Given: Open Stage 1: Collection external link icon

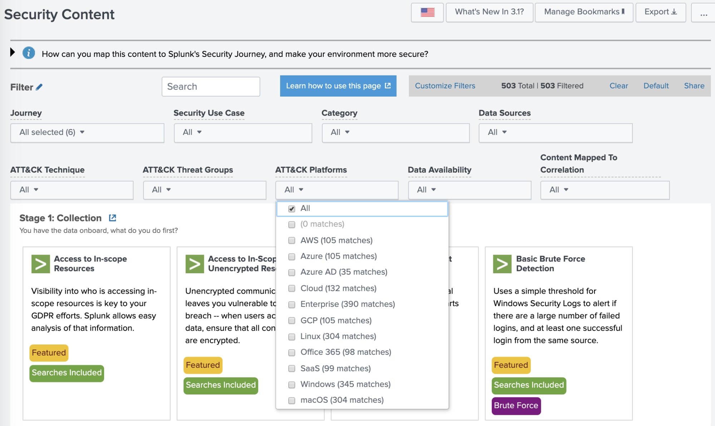Looking at the screenshot, I should pos(113,217).
